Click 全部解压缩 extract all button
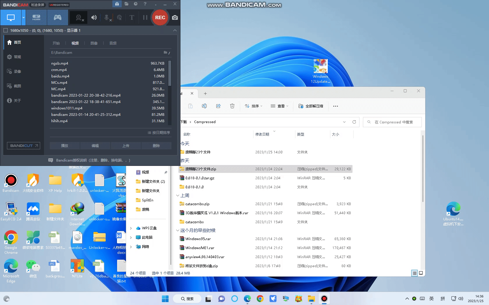The height and width of the screenshot is (305, 489). click(x=311, y=106)
